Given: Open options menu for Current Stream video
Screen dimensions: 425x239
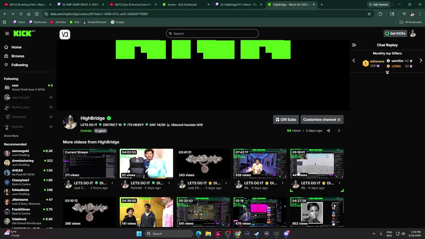Looking at the screenshot, I should click(x=112, y=183).
